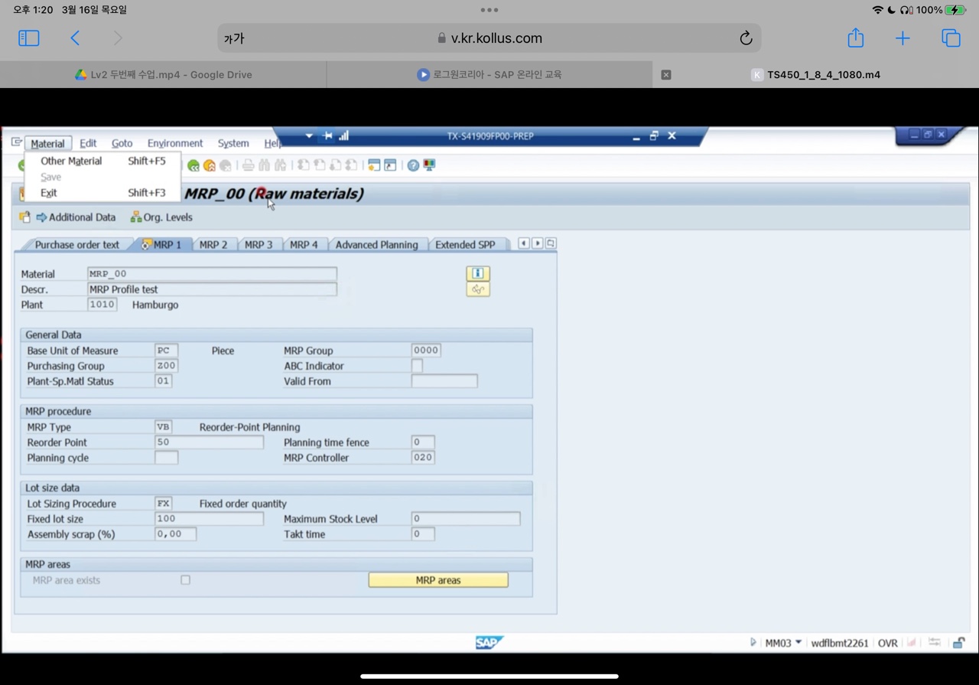
Task: Open the MM03 transaction dropdown arrow
Action: (798, 643)
